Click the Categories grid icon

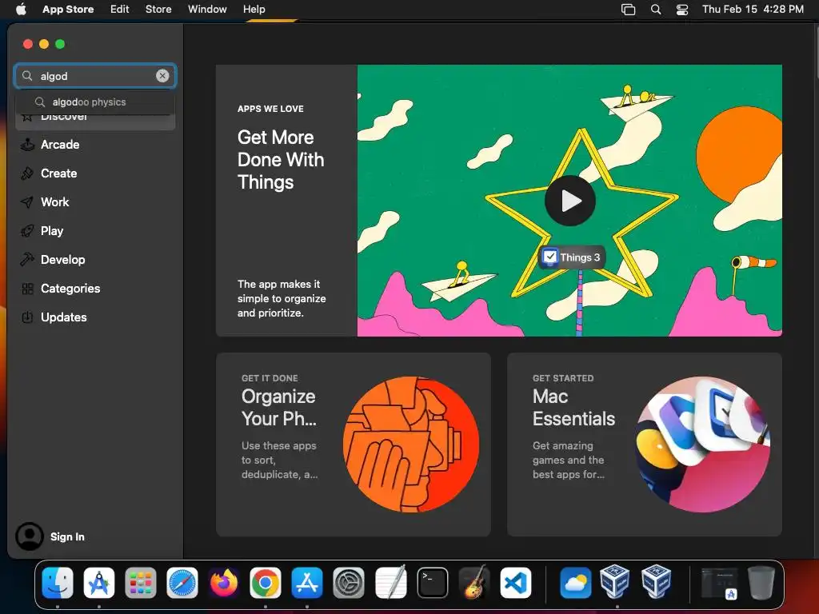pos(27,288)
